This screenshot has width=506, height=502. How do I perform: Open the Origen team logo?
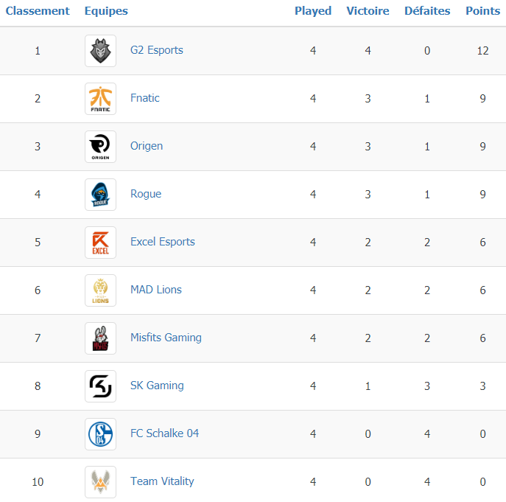[x=100, y=147]
